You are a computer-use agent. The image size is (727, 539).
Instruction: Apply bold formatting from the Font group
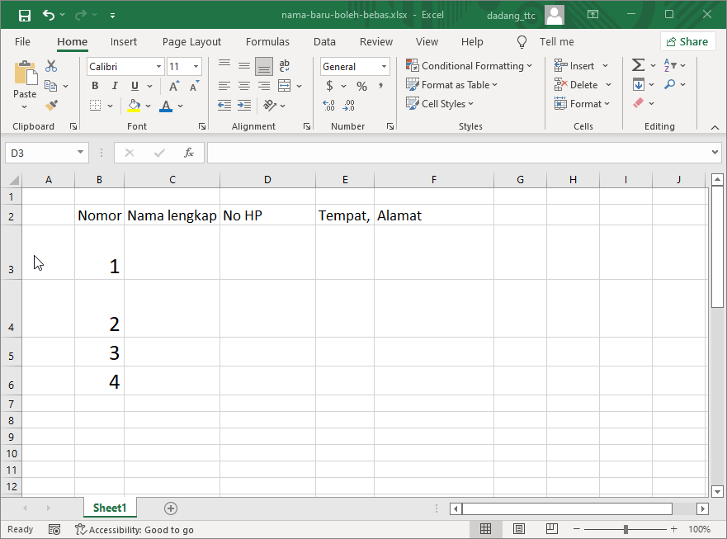(x=95, y=85)
